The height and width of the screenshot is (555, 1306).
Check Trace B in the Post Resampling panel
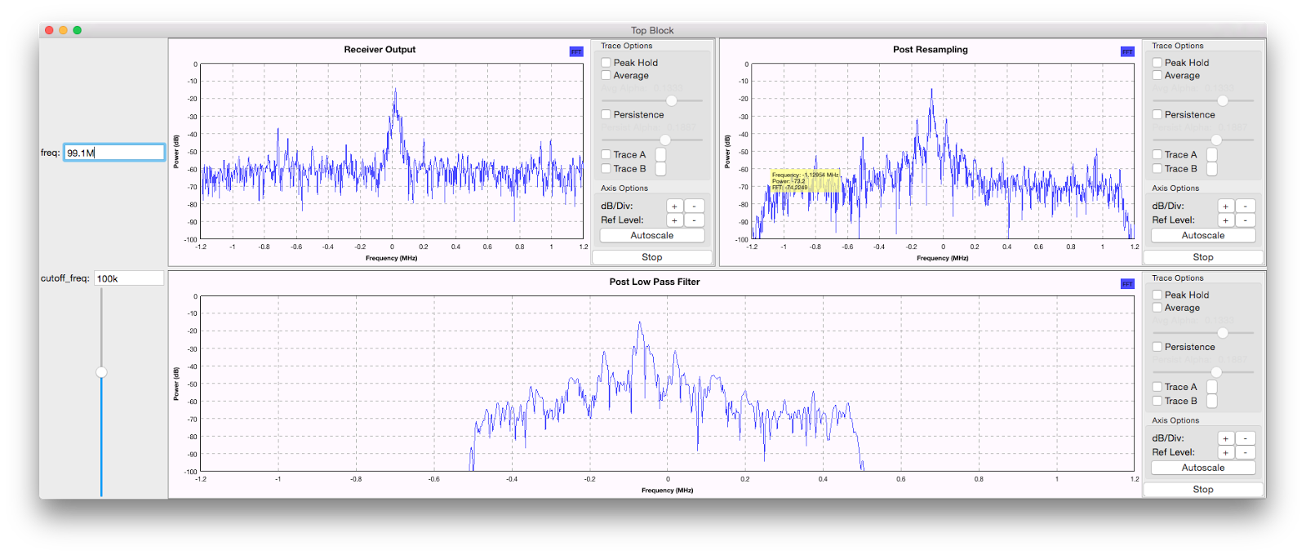click(1157, 169)
